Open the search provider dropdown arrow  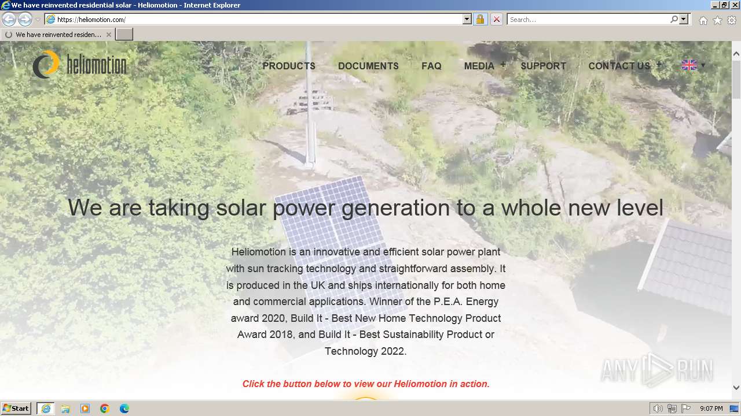pos(684,19)
